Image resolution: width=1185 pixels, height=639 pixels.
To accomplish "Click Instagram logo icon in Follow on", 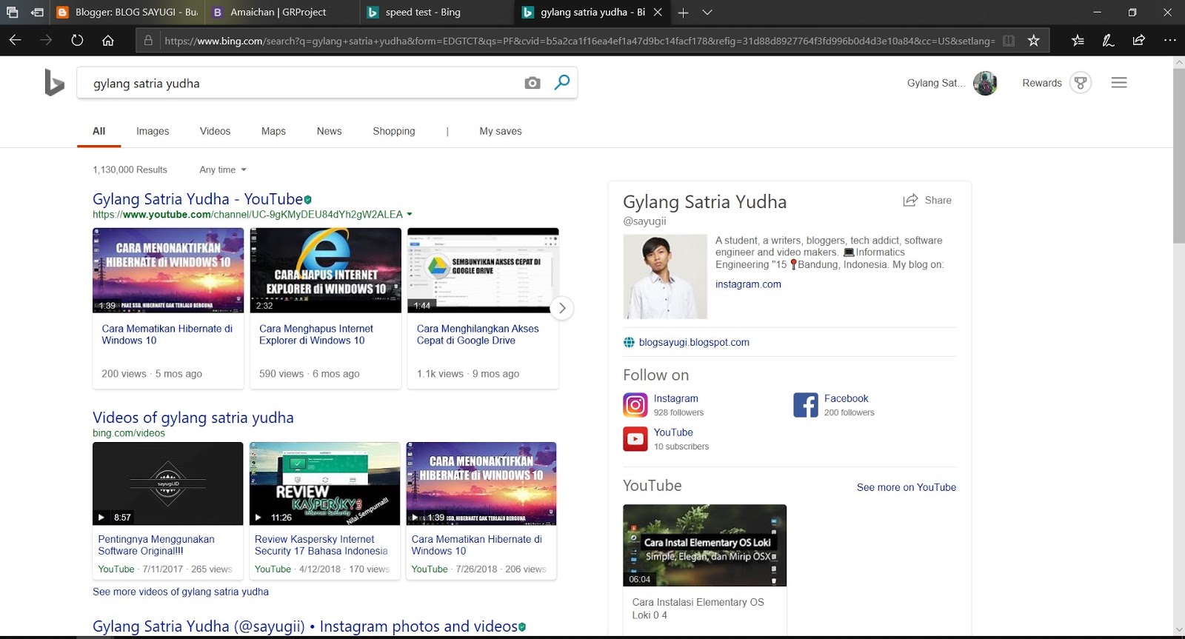I will pyautogui.click(x=635, y=405).
